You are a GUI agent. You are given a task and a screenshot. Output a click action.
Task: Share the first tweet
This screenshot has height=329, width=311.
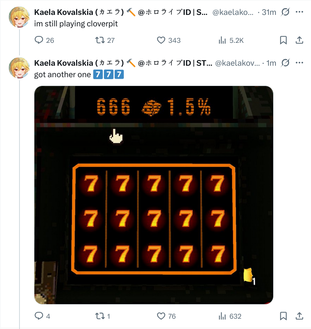pyautogui.click(x=299, y=40)
